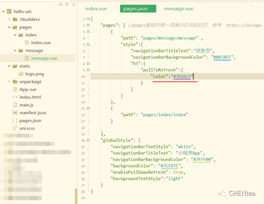Image resolution: width=264 pixels, height=204 pixels.
Task: Switch to the index.vue tab
Action: coord(96,9)
